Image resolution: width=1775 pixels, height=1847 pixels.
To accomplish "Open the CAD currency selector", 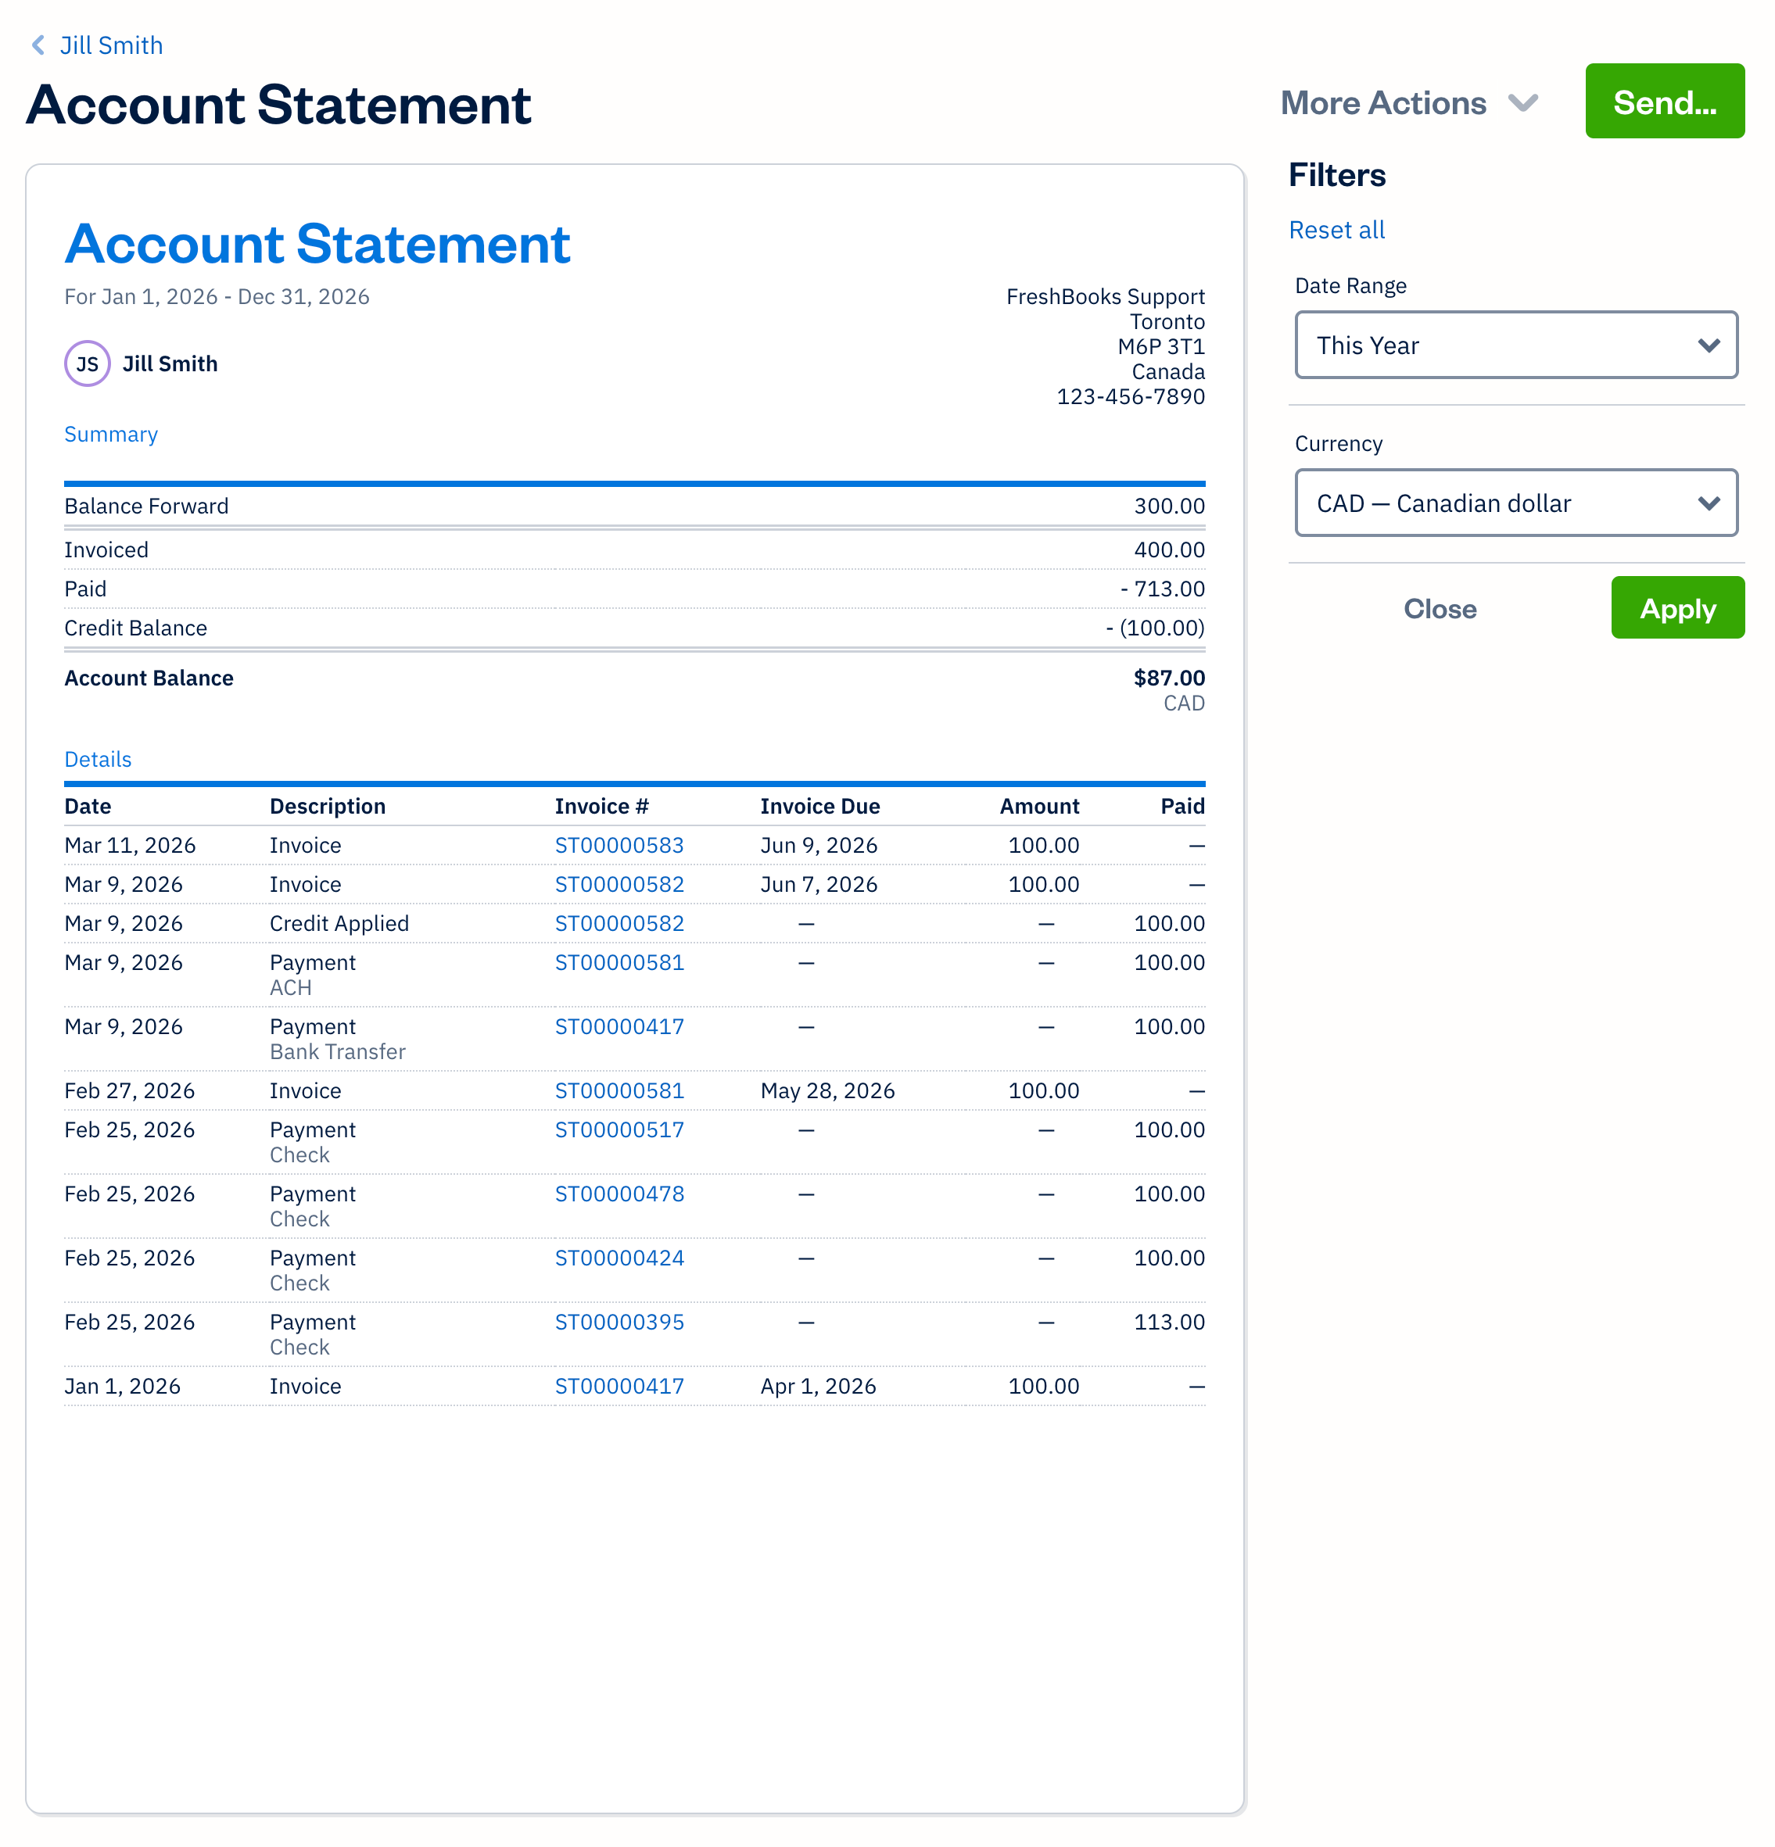I will coord(1513,503).
